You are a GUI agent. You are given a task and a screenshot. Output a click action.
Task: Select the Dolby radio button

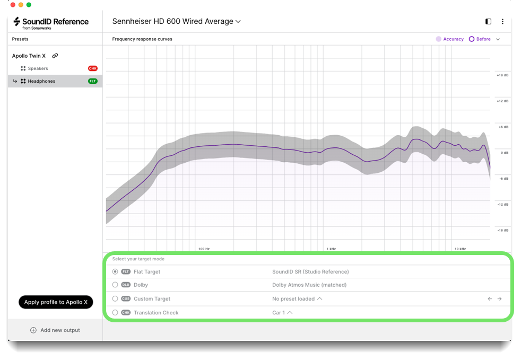[x=115, y=285]
